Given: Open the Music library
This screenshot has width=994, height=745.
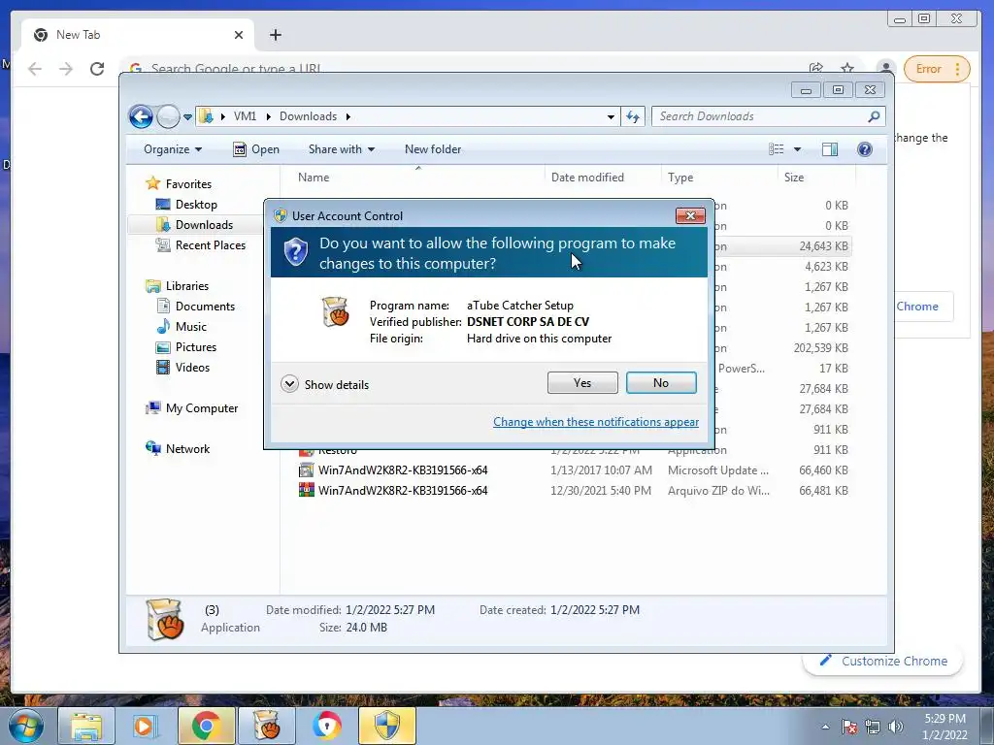Looking at the screenshot, I should pyautogui.click(x=190, y=326).
